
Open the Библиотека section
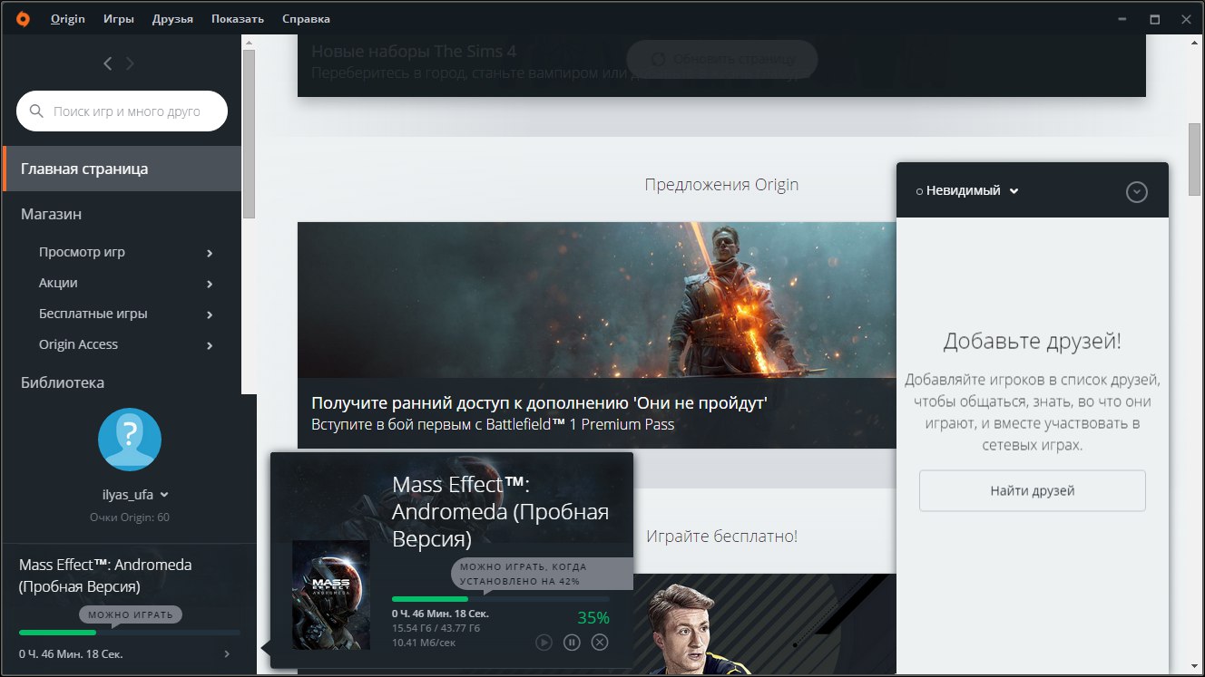tap(63, 383)
